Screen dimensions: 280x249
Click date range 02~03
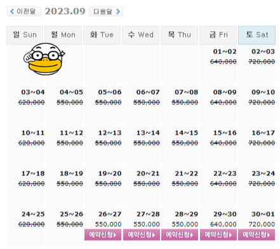pos(263,51)
